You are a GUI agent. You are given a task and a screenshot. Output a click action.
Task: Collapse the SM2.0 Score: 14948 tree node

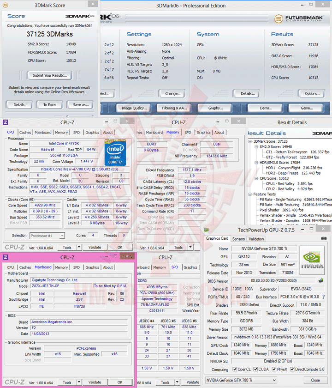[256, 147]
